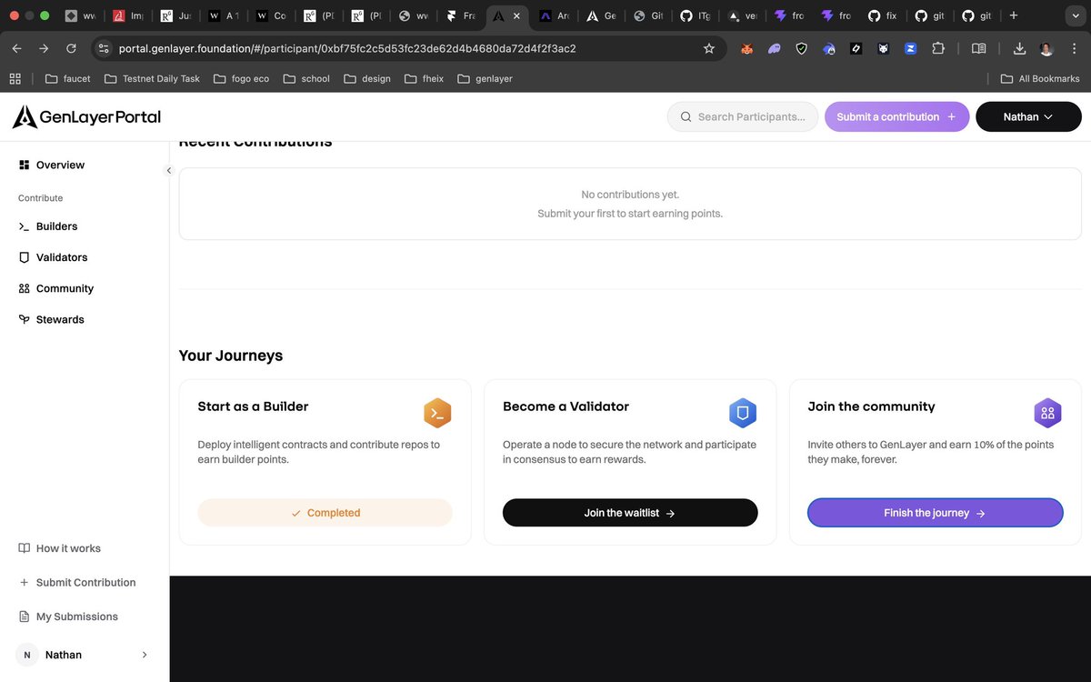Open the school bookmark folder
Viewport: 1091px width, 682px height.
(306, 79)
